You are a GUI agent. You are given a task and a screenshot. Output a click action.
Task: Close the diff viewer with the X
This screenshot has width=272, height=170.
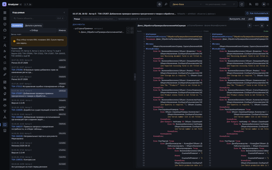tap(267, 25)
